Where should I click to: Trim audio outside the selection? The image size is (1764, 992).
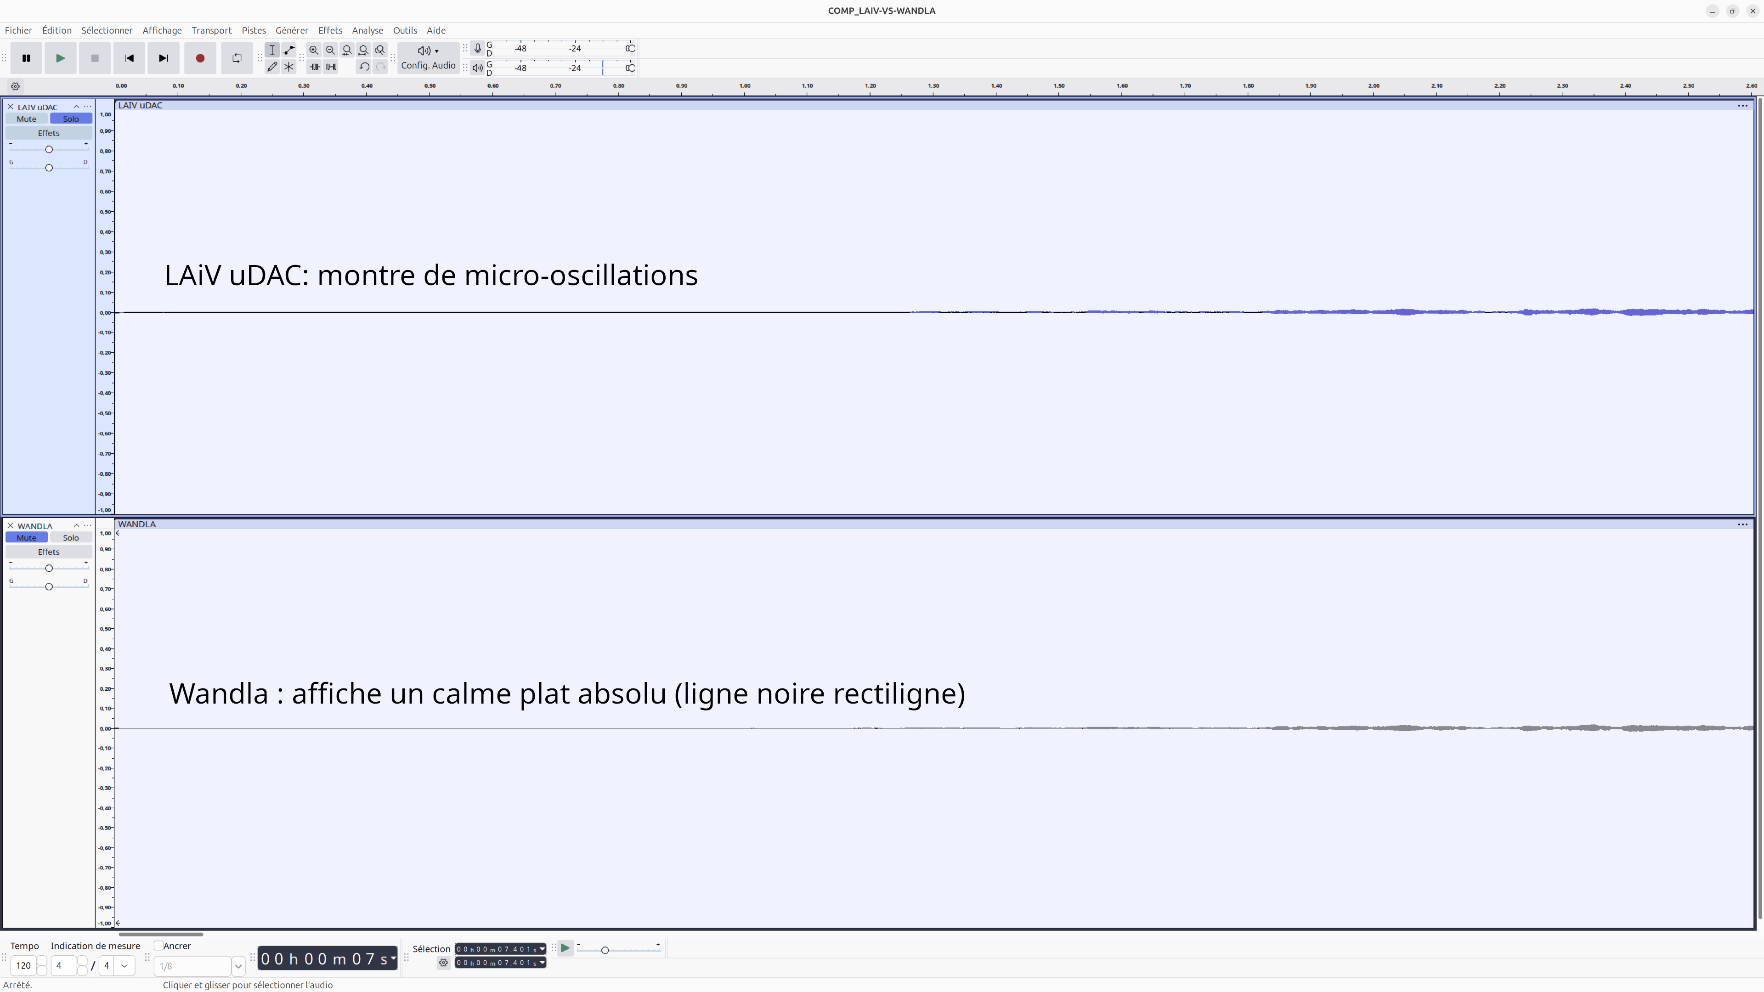pos(314,67)
